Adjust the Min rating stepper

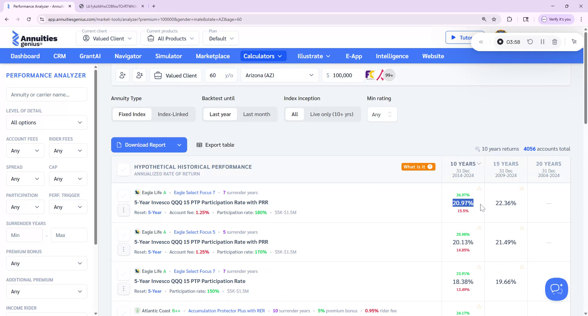(390, 114)
